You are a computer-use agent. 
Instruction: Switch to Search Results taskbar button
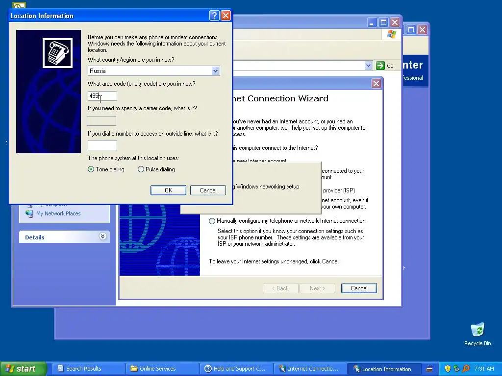point(89,369)
